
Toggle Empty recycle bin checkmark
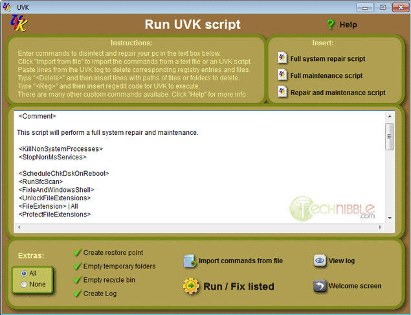77,280
